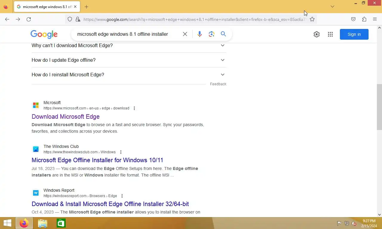The image size is (382, 229).
Task: Go forward one page
Action: [x=18, y=19]
